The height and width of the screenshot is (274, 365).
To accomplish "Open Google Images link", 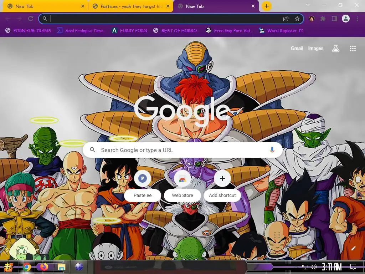I will click(x=316, y=49).
